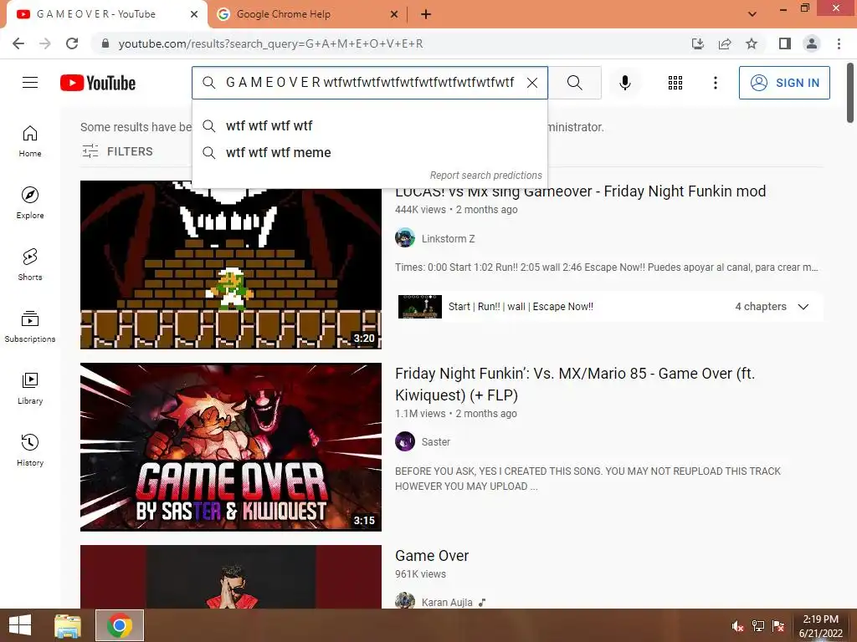Viewport: 857px width, 642px height.
Task: Toggle Chrome side panel icon
Action: (x=785, y=43)
